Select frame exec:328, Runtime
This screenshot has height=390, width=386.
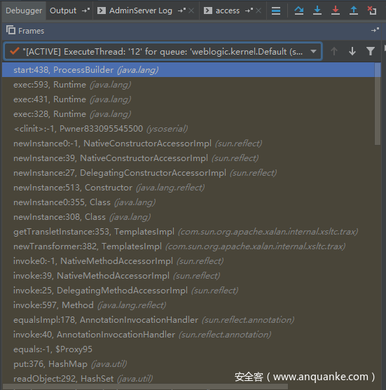188,114
